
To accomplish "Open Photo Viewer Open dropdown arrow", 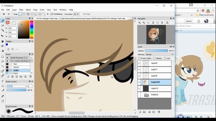I will point(181,31).
